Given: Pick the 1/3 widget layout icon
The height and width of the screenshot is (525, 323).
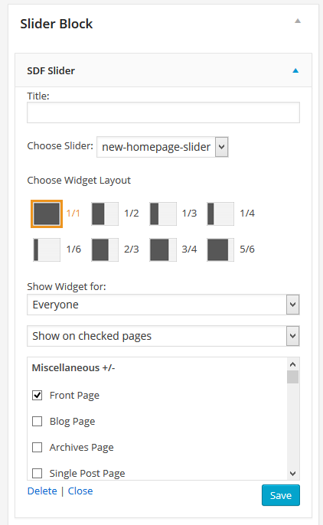Looking at the screenshot, I should pyautogui.click(x=163, y=214).
